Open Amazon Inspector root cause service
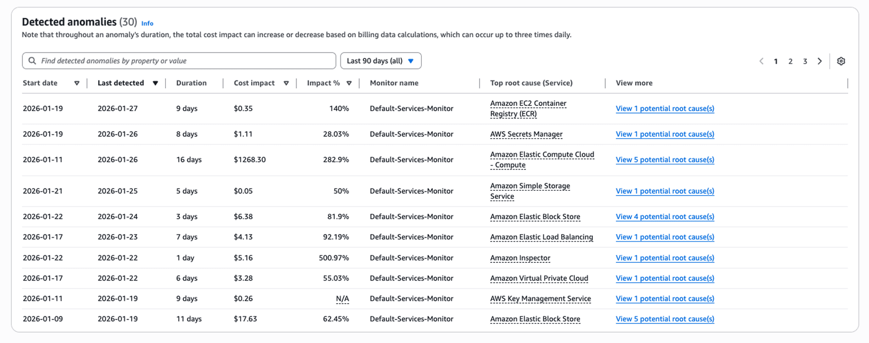Viewport: 869px width, 343px height. click(x=520, y=258)
